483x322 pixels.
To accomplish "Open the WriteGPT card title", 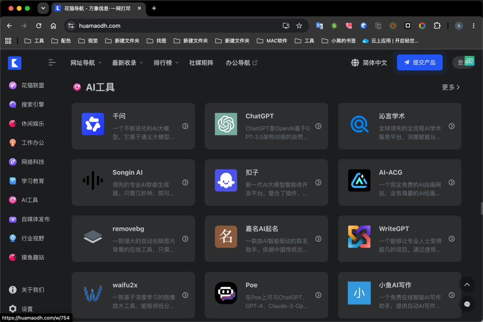I will coord(394,229).
